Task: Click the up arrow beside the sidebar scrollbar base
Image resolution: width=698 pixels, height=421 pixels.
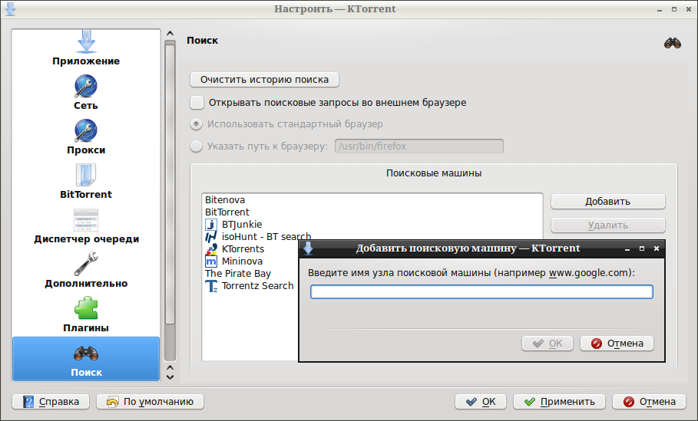Action: tap(170, 367)
